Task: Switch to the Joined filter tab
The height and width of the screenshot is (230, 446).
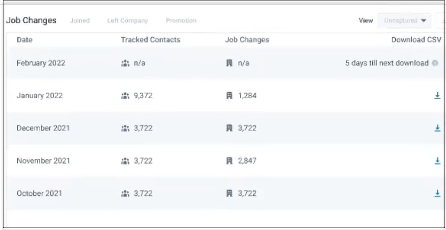Action: coord(80,21)
